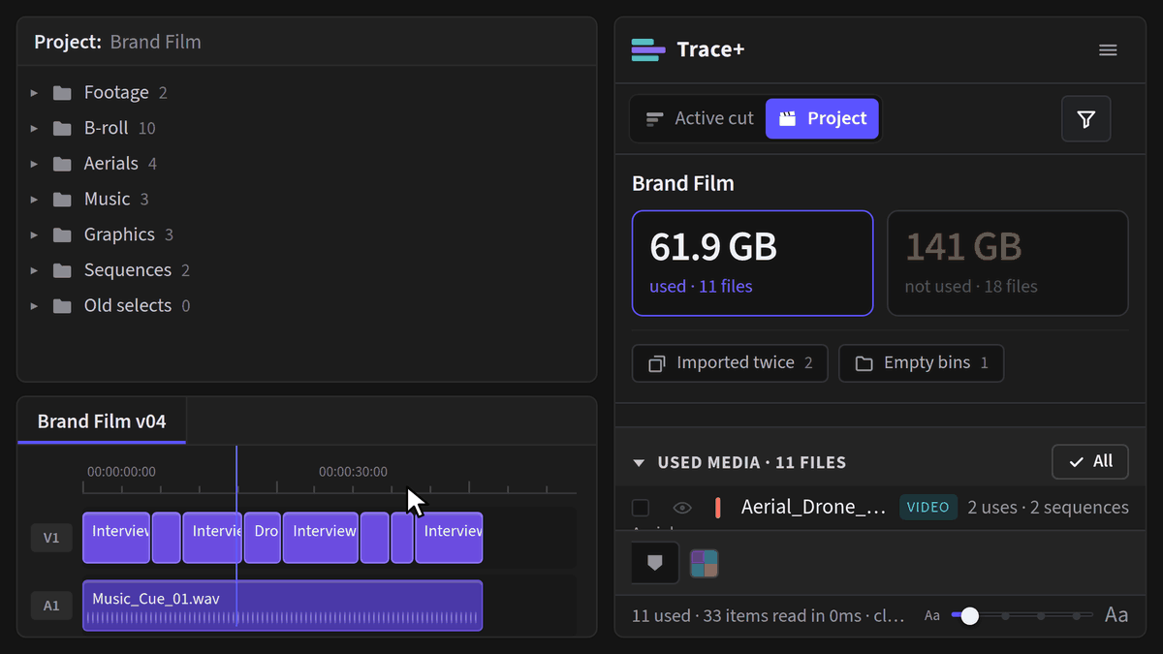
Task: Select the Graphics label in project tree
Action: 119,234
